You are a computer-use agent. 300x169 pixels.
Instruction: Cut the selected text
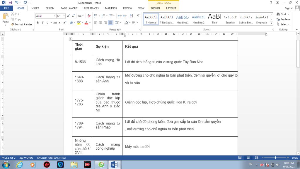point(15,14)
